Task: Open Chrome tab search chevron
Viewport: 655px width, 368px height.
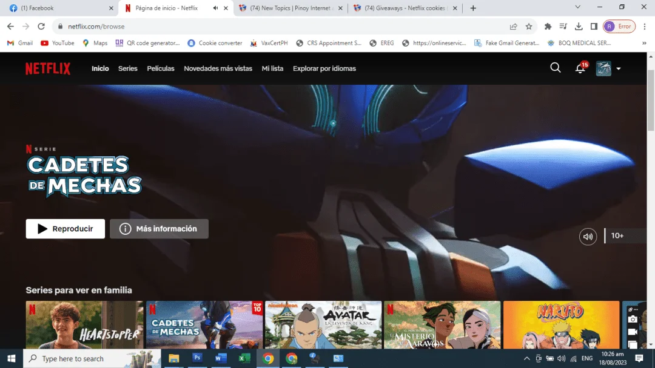Action: pos(578,7)
